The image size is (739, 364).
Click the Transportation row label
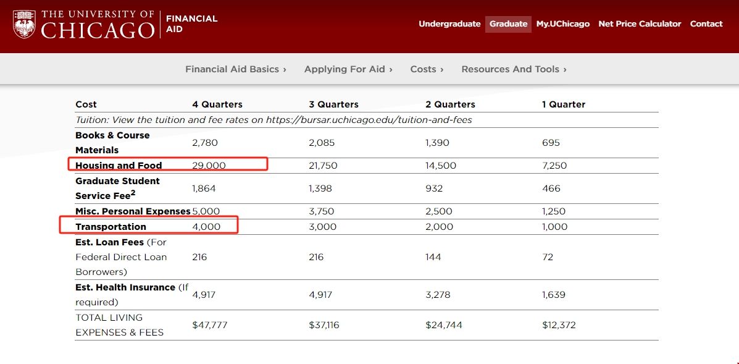click(x=111, y=227)
